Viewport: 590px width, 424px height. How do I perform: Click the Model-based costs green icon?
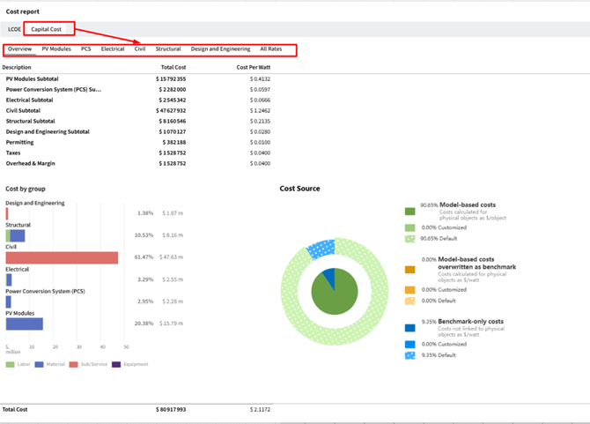point(409,212)
